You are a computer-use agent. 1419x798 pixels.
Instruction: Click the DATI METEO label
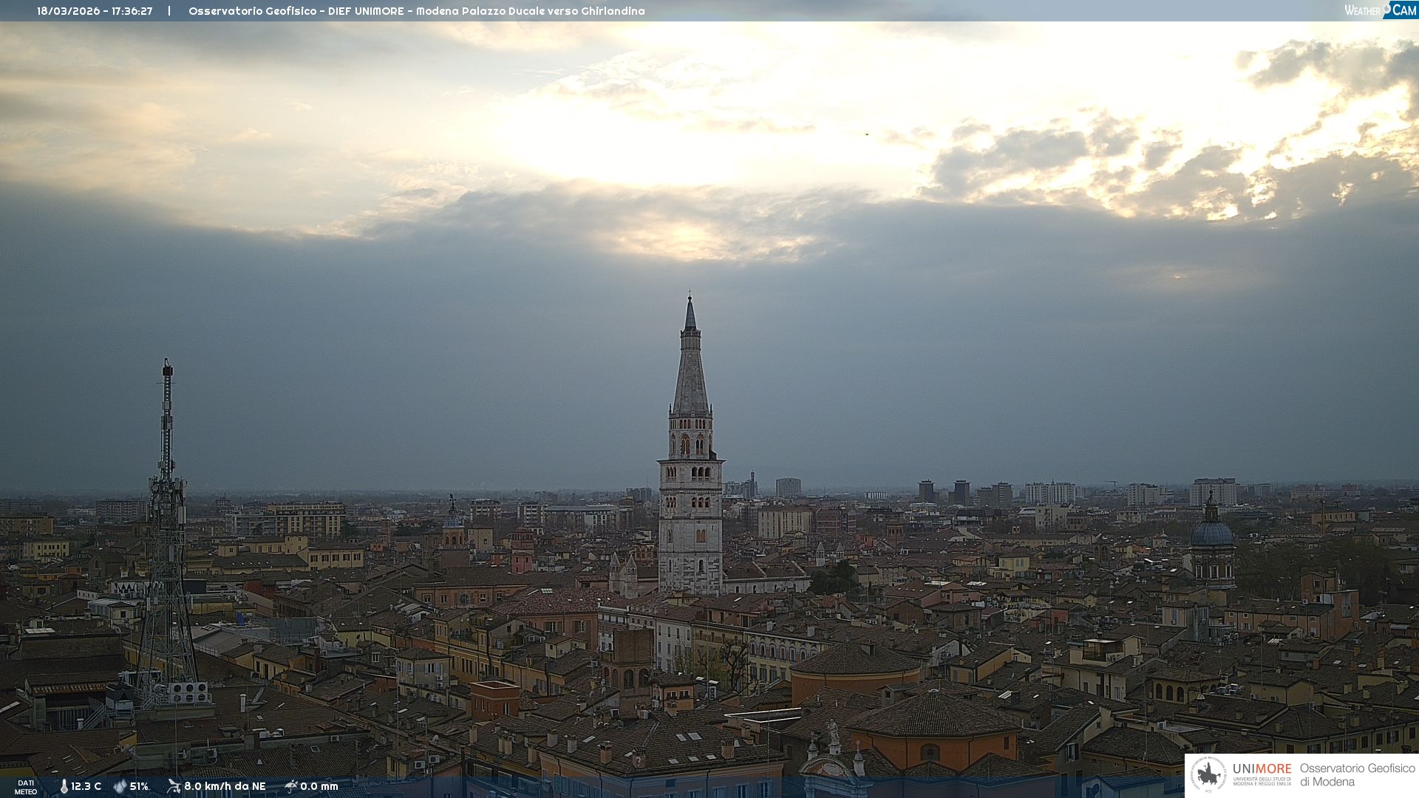point(26,787)
